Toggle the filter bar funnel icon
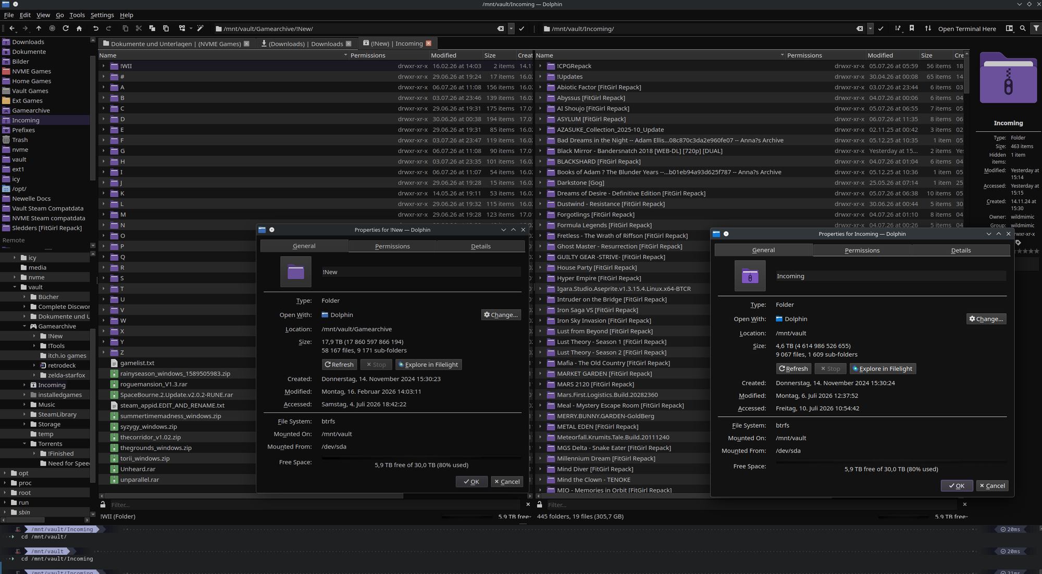1042x574 pixels. click(x=1036, y=29)
